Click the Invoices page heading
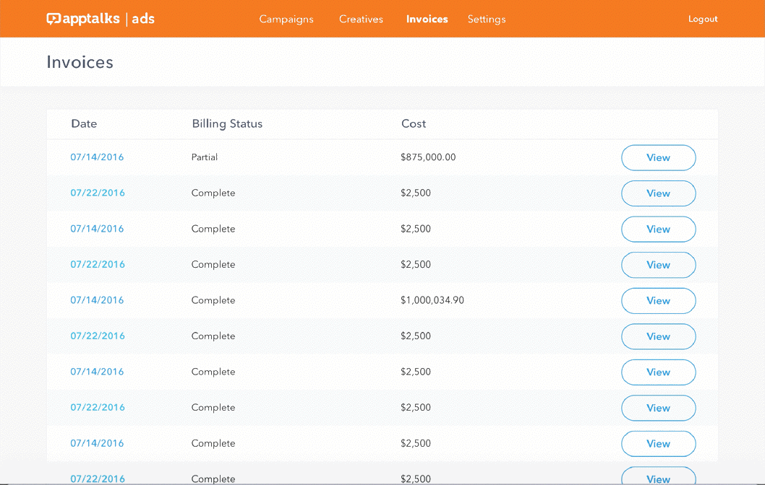 point(80,62)
